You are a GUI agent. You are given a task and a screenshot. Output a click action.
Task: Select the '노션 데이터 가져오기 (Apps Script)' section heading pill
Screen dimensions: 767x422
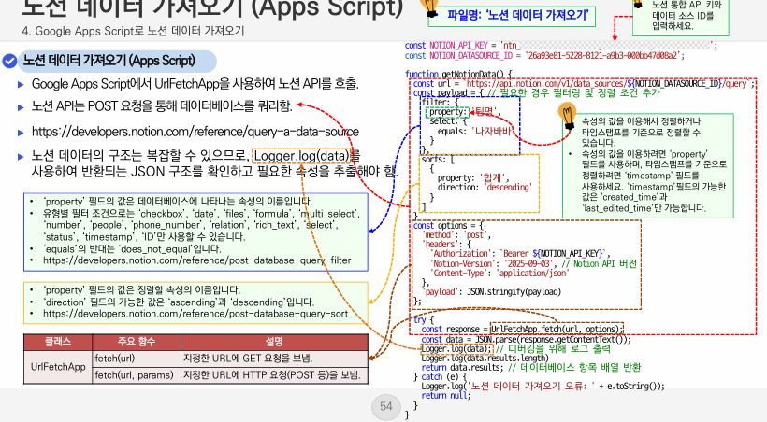click(x=118, y=61)
